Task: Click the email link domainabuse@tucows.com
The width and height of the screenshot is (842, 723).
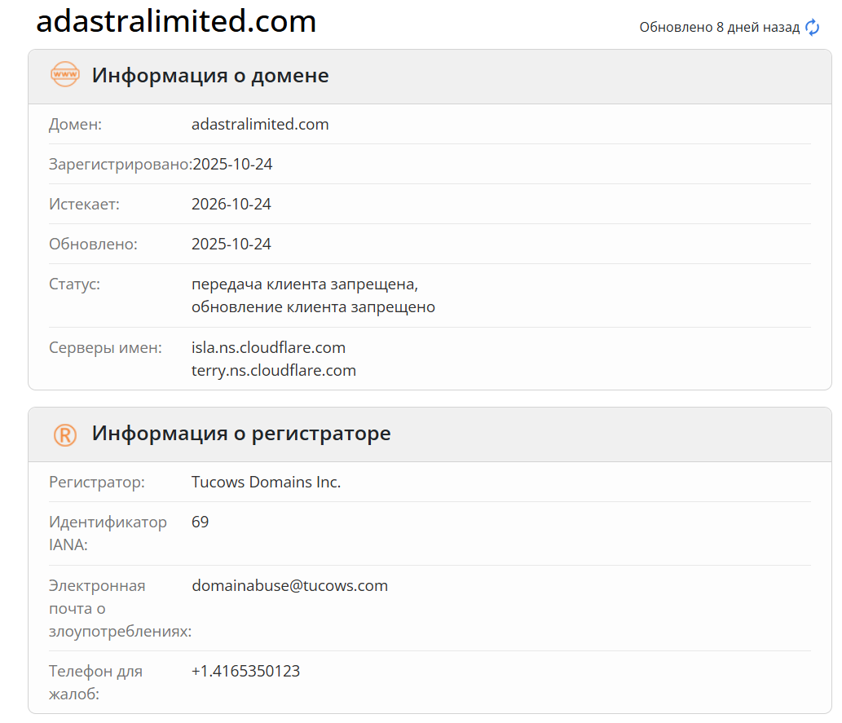Action: 289,585
